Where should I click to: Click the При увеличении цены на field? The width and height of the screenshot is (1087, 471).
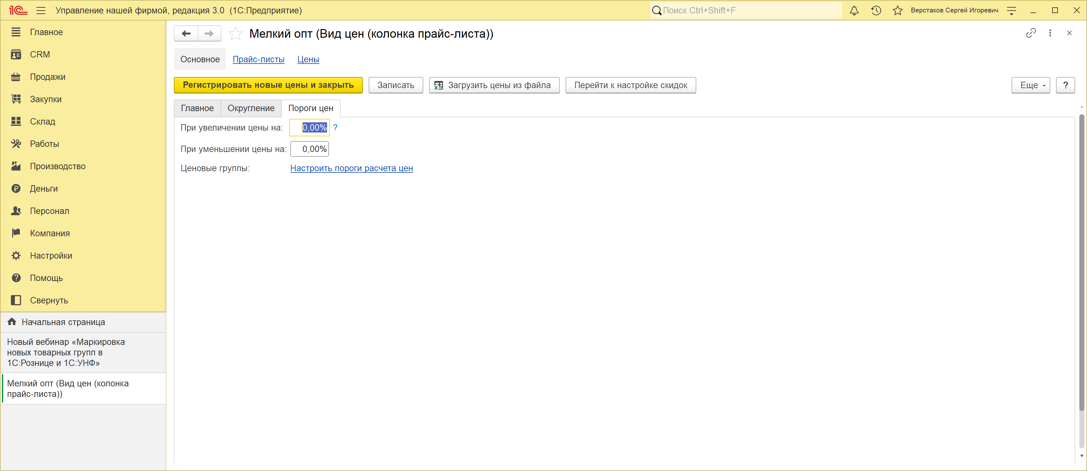click(x=309, y=128)
